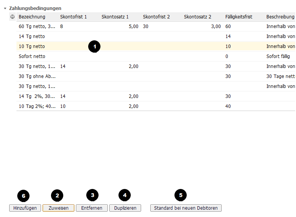This screenshot has height=217, width=296.
Task: Click the Skontofrist 2 column header
Action: [x=156, y=17]
